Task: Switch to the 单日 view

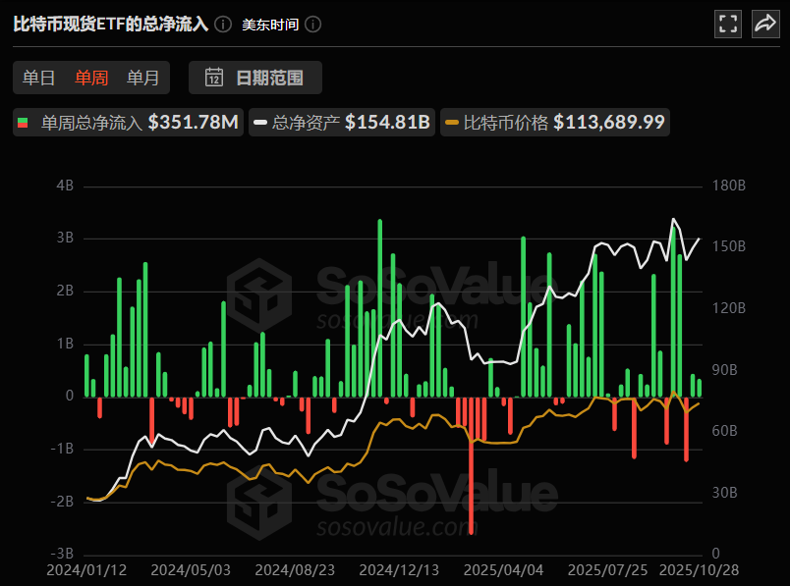Action: [38, 78]
